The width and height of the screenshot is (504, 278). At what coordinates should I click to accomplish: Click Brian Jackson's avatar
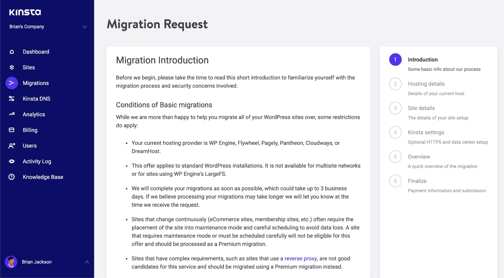pos(11,262)
